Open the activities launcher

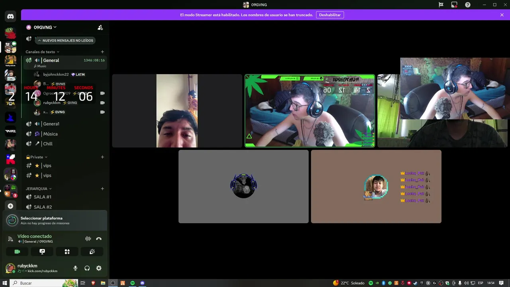67,252
